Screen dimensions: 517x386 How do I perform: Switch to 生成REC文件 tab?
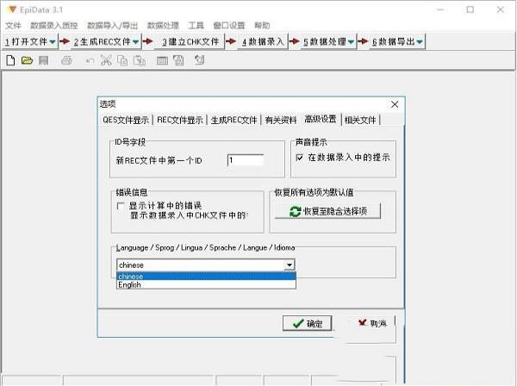(234, 120)
